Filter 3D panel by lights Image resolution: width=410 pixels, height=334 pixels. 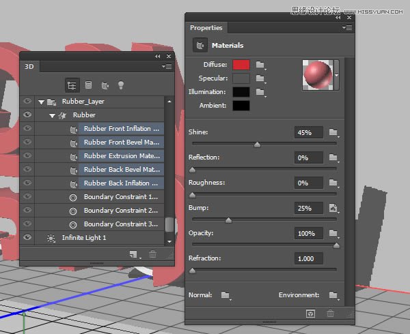pos(121,85)
